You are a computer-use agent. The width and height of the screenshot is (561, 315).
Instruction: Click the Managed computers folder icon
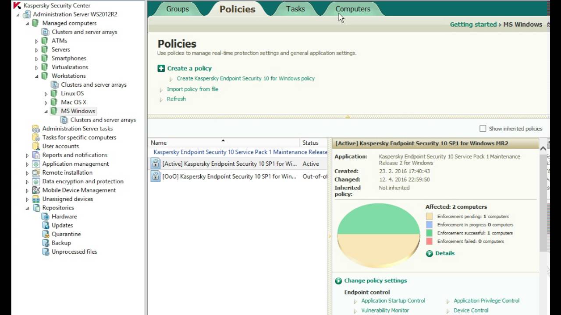click(36, 23)
